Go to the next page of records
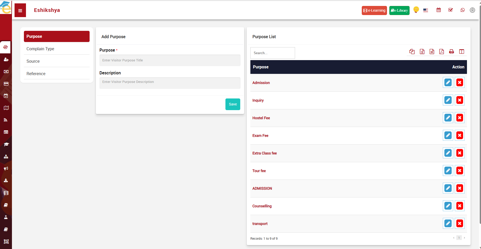Screen dimensions: 481x249 click(464, 238)
